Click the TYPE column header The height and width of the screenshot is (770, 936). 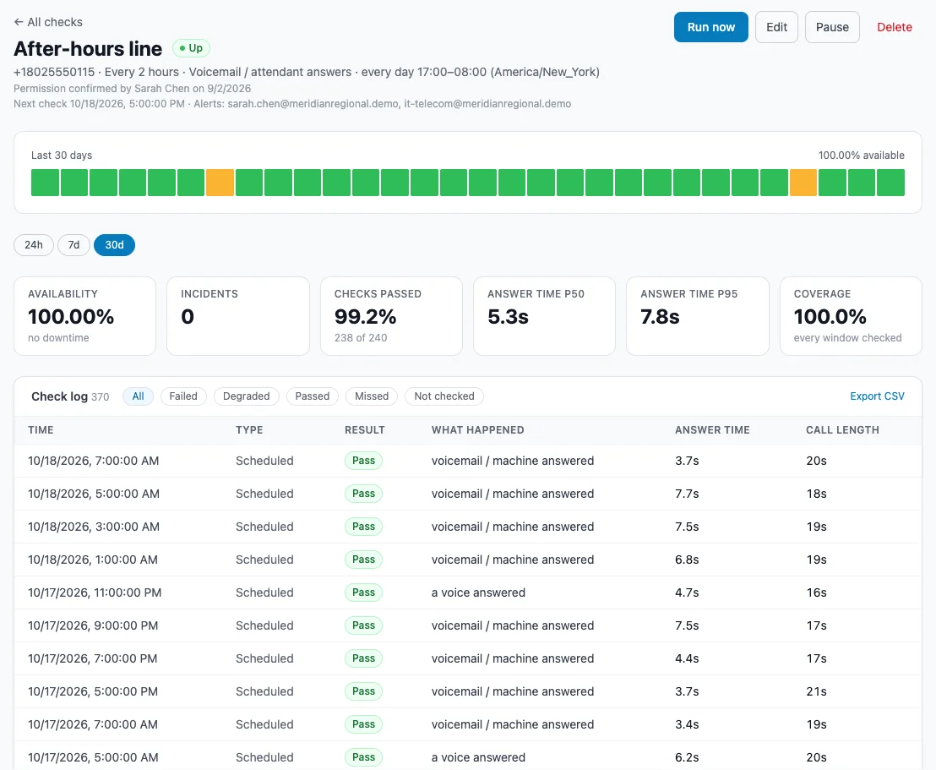pyautogui.click(x=249, y=430)
